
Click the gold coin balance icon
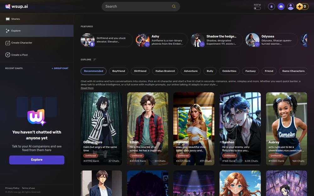(x=300, y=7)
